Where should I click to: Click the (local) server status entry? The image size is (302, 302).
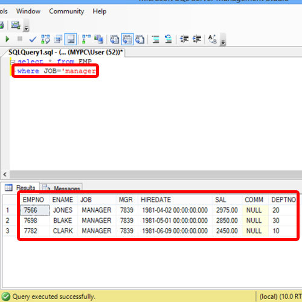pos(280,297)
